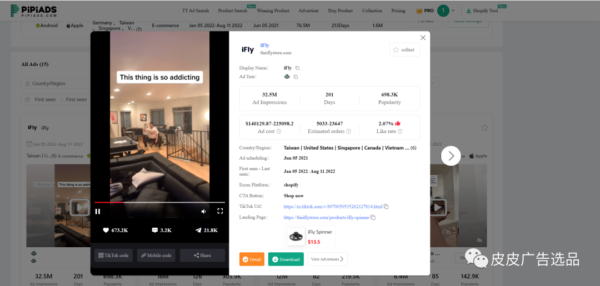Screen dimensions: 600x286
Task: Go to next ad arrow
Action: click(451, 156)
